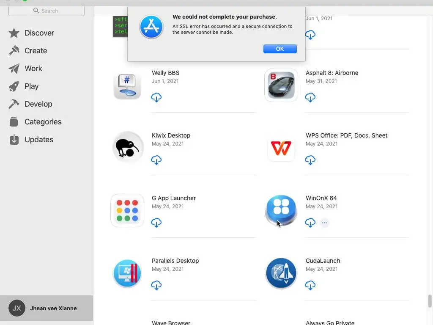
Task: Open the Jhean vee Xianne account
Action: (x=47, y=308)
